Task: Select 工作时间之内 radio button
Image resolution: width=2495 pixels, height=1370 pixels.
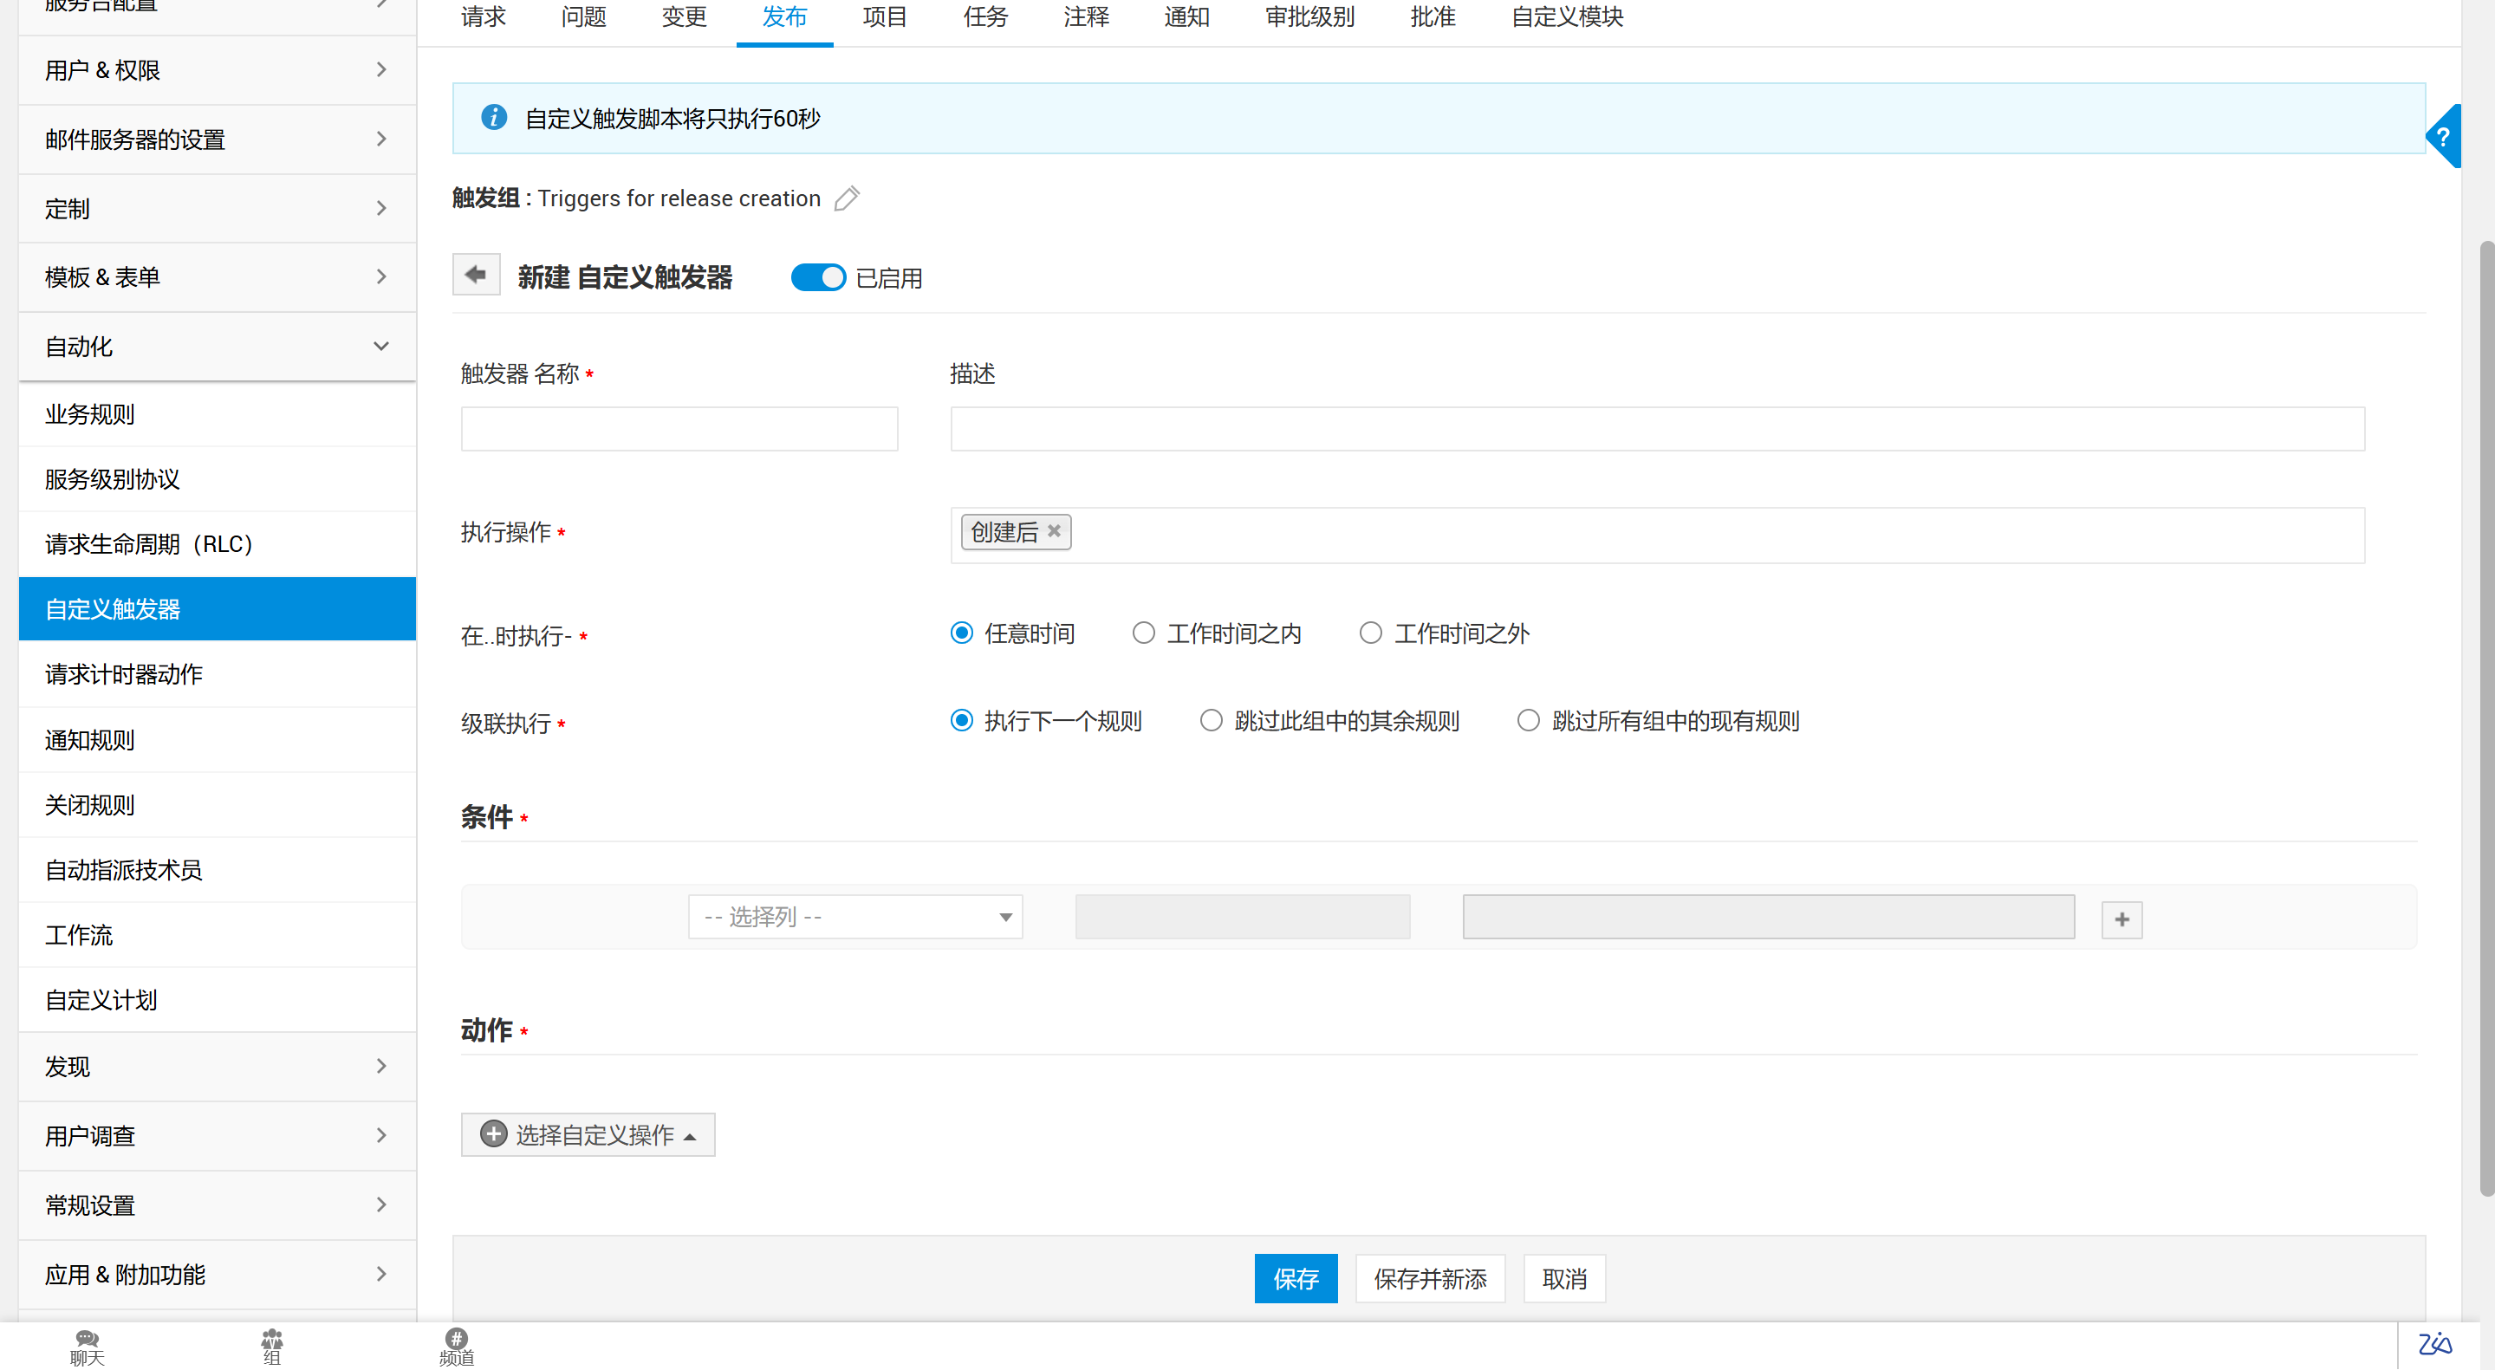Action: (x=1143, y=633)
